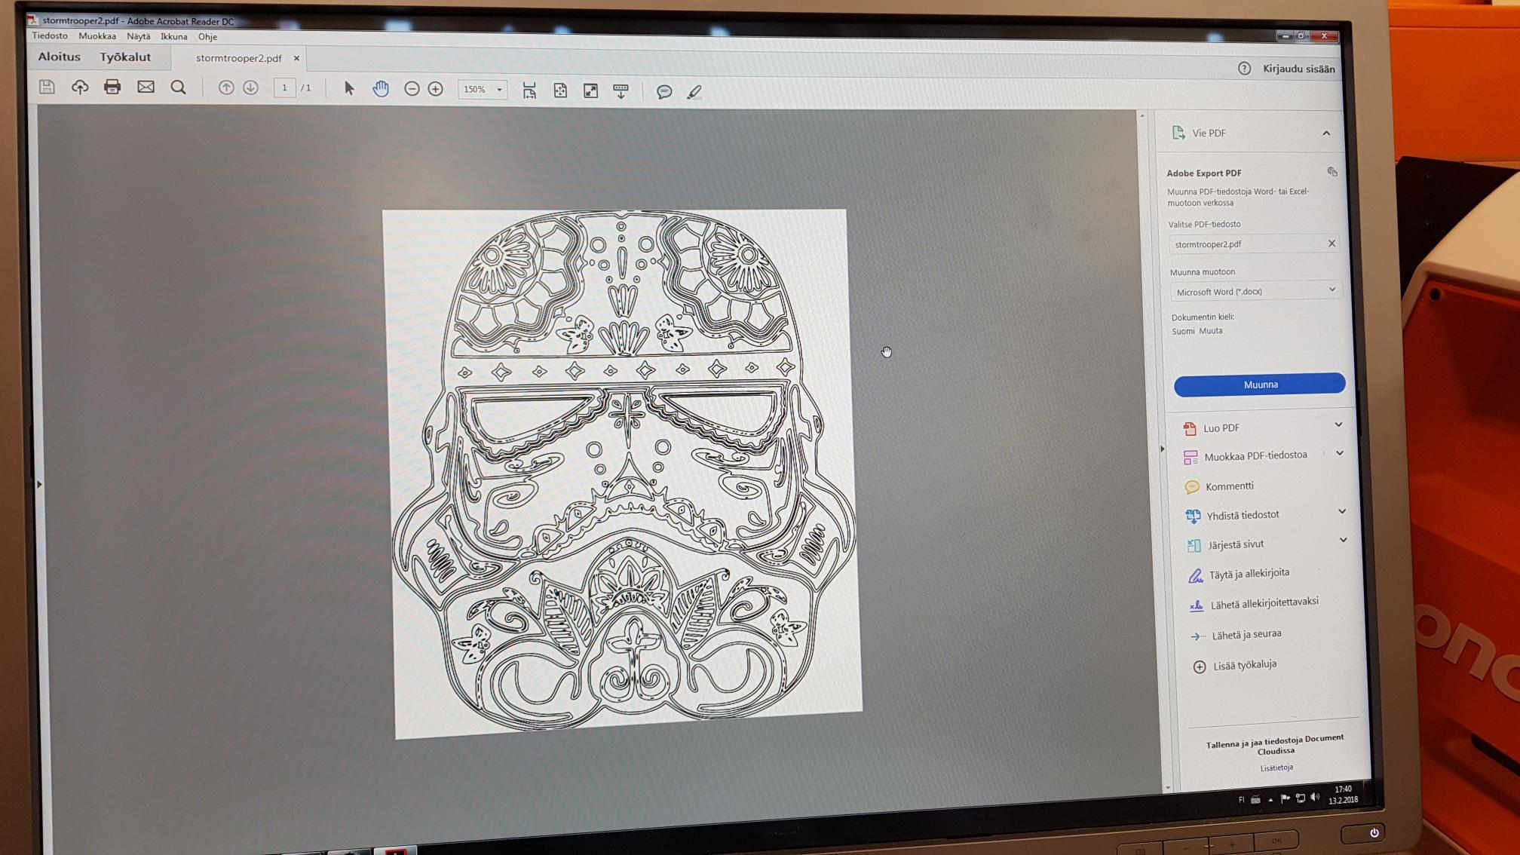Open the Ohje menu
The height and width of the screenshot is (855, 1520).
(208, 36)
